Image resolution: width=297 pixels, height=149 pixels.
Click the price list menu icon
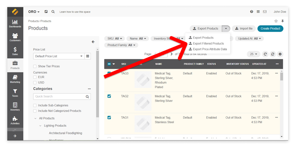coord(88,56)
